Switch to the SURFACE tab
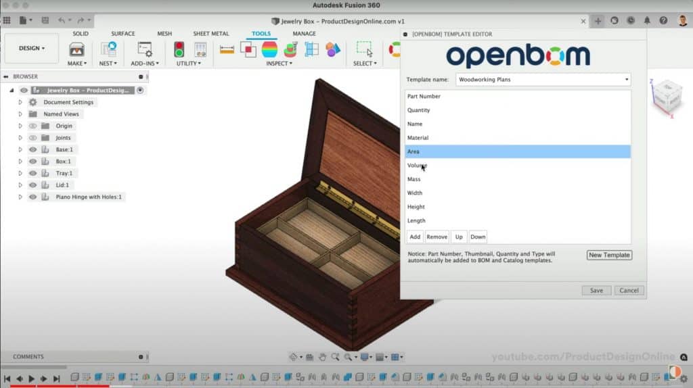 (123, 34)
